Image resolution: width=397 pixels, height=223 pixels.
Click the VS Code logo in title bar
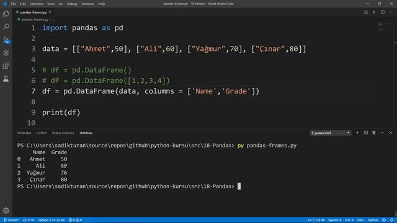[4, 4]
